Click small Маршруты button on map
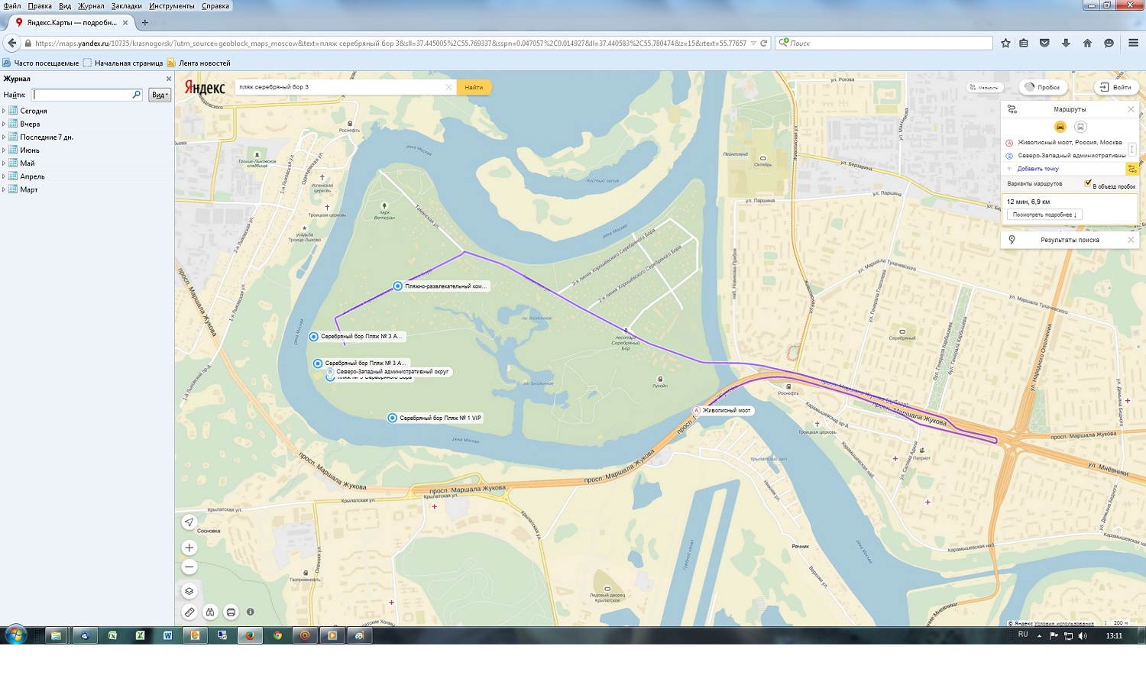1146x698 pixels. (x=983, y=87)
